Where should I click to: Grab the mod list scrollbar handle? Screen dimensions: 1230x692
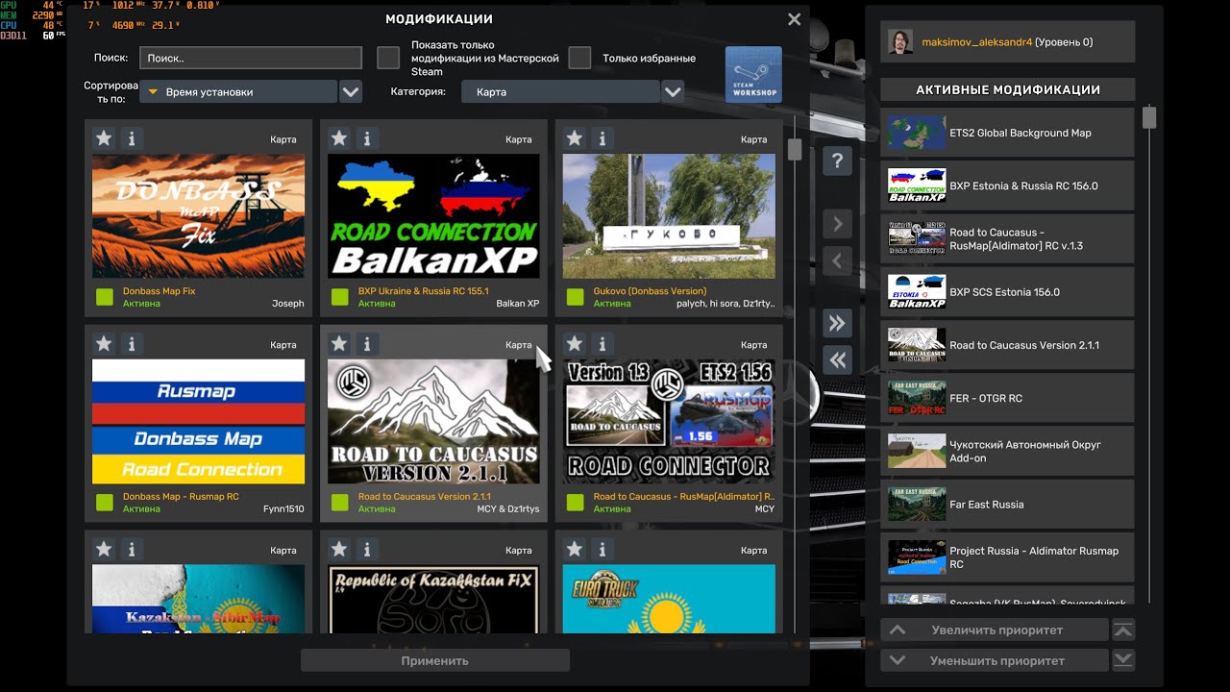(795, 150)
